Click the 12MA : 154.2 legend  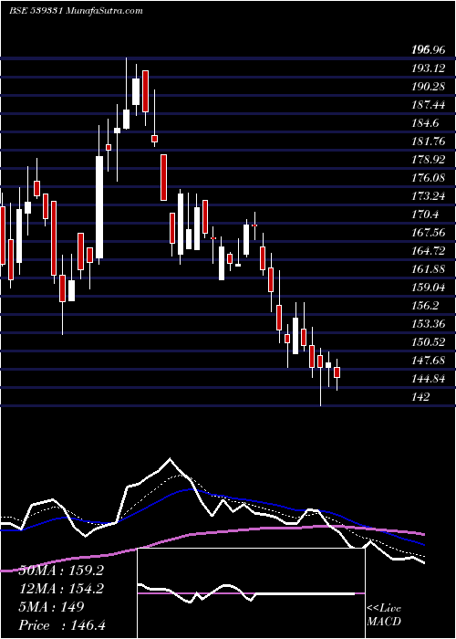tap(61, 589)
